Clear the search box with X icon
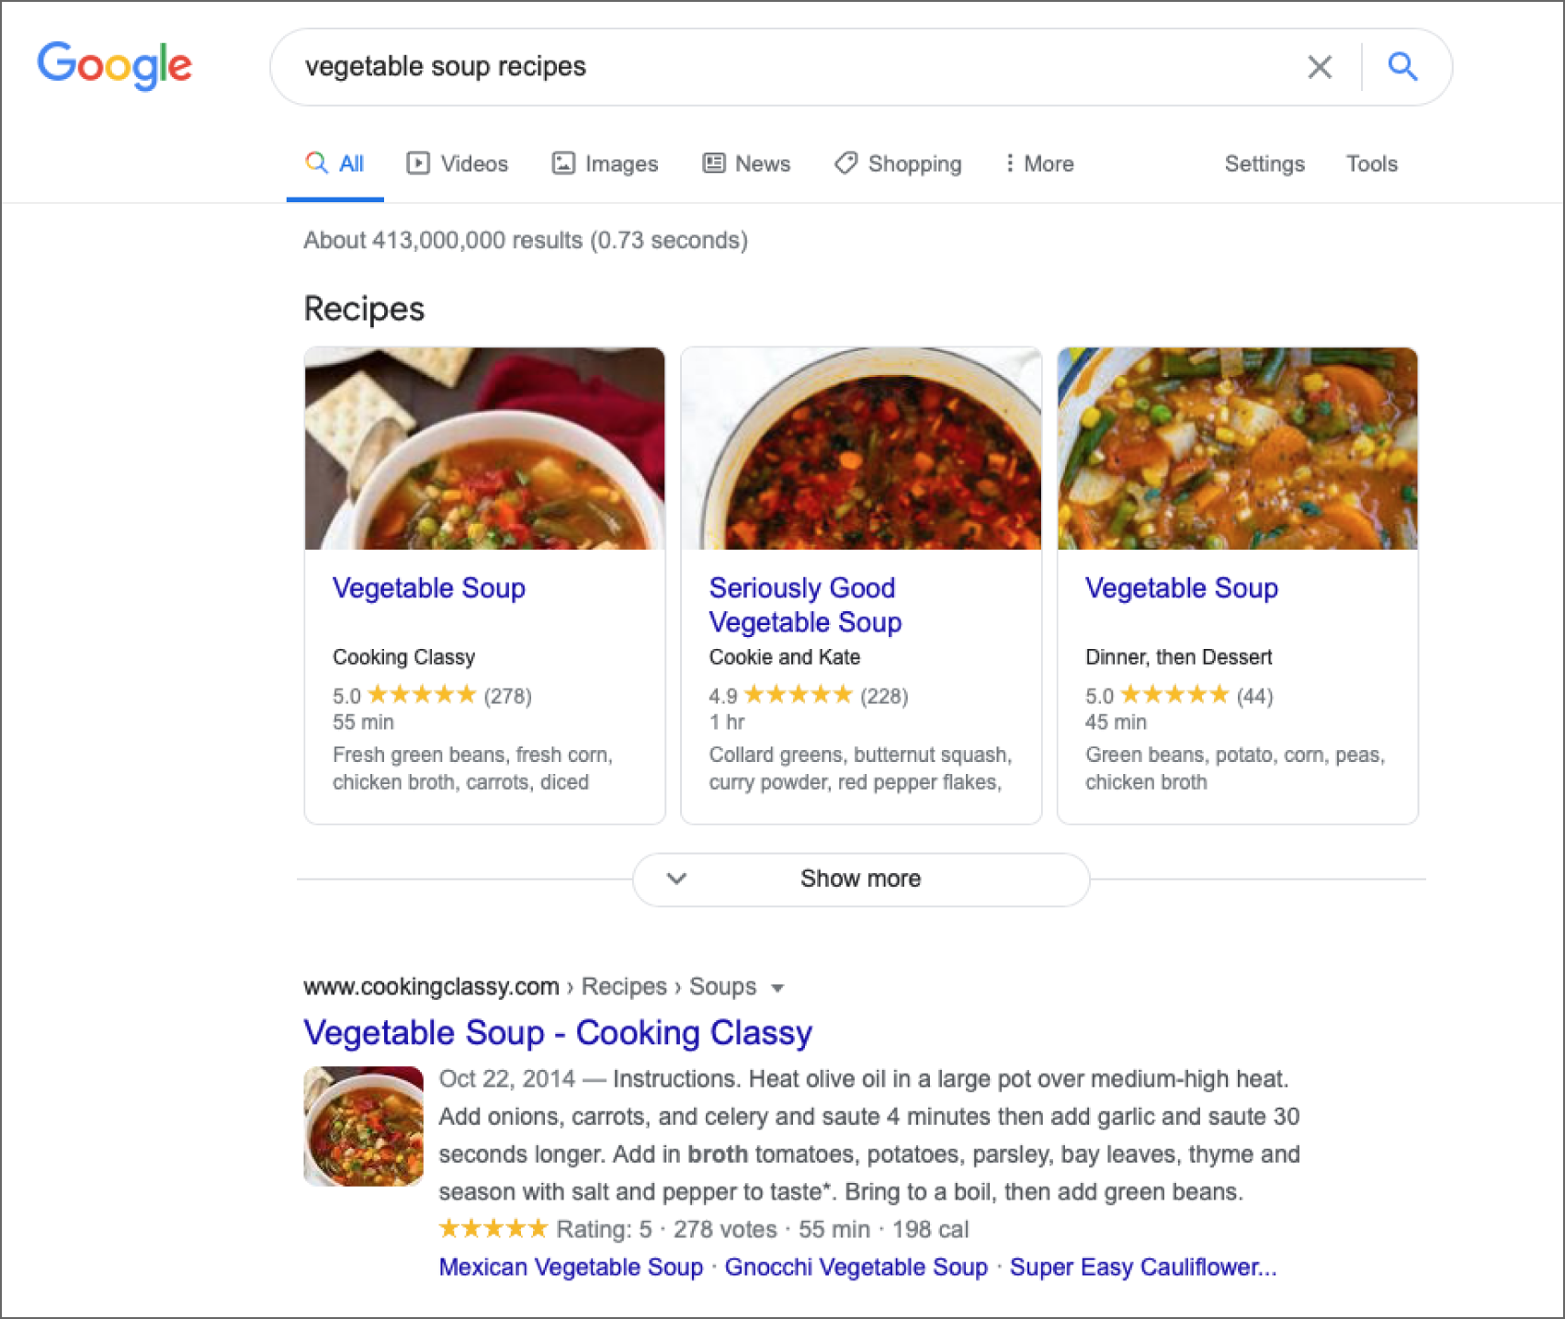 pos(1320,66)
